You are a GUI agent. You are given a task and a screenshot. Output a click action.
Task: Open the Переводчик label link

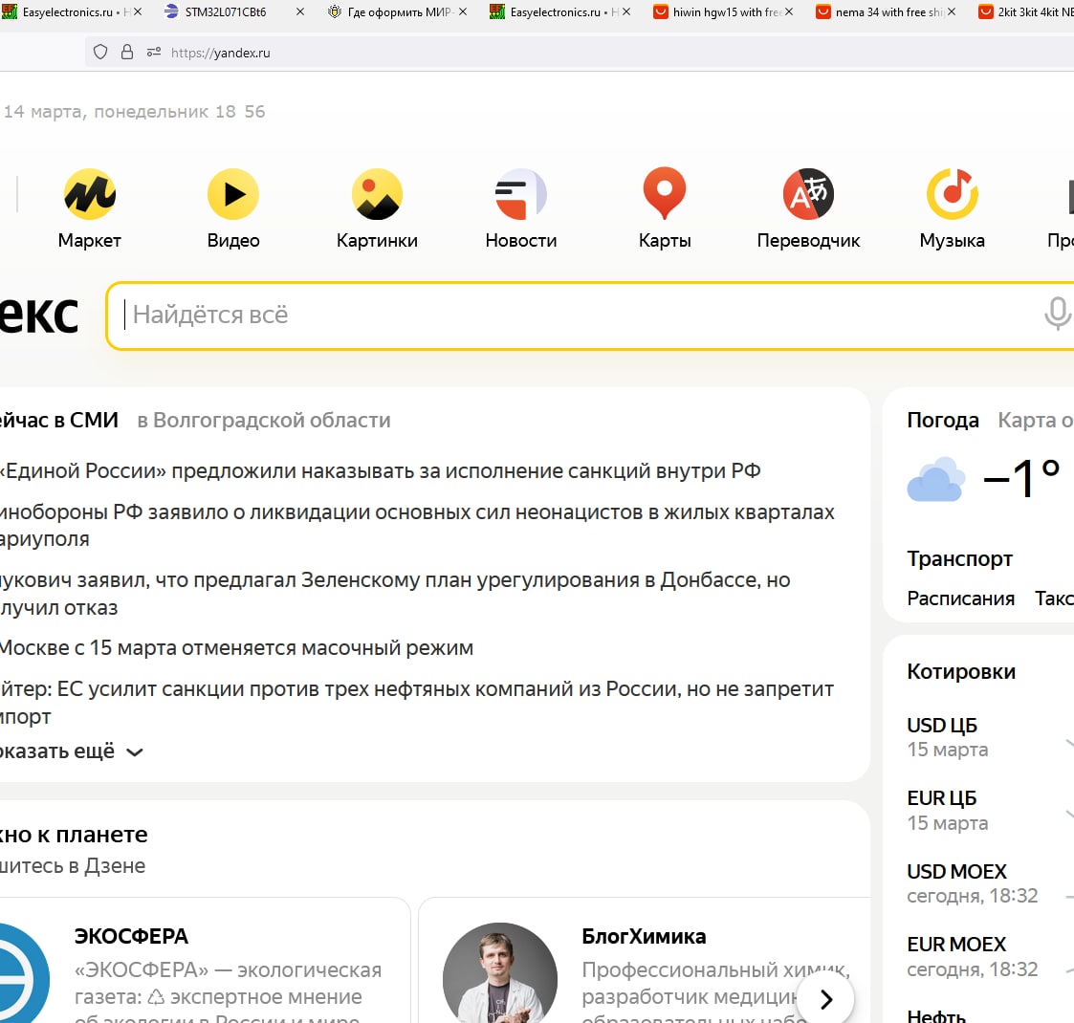pos(808,240)
